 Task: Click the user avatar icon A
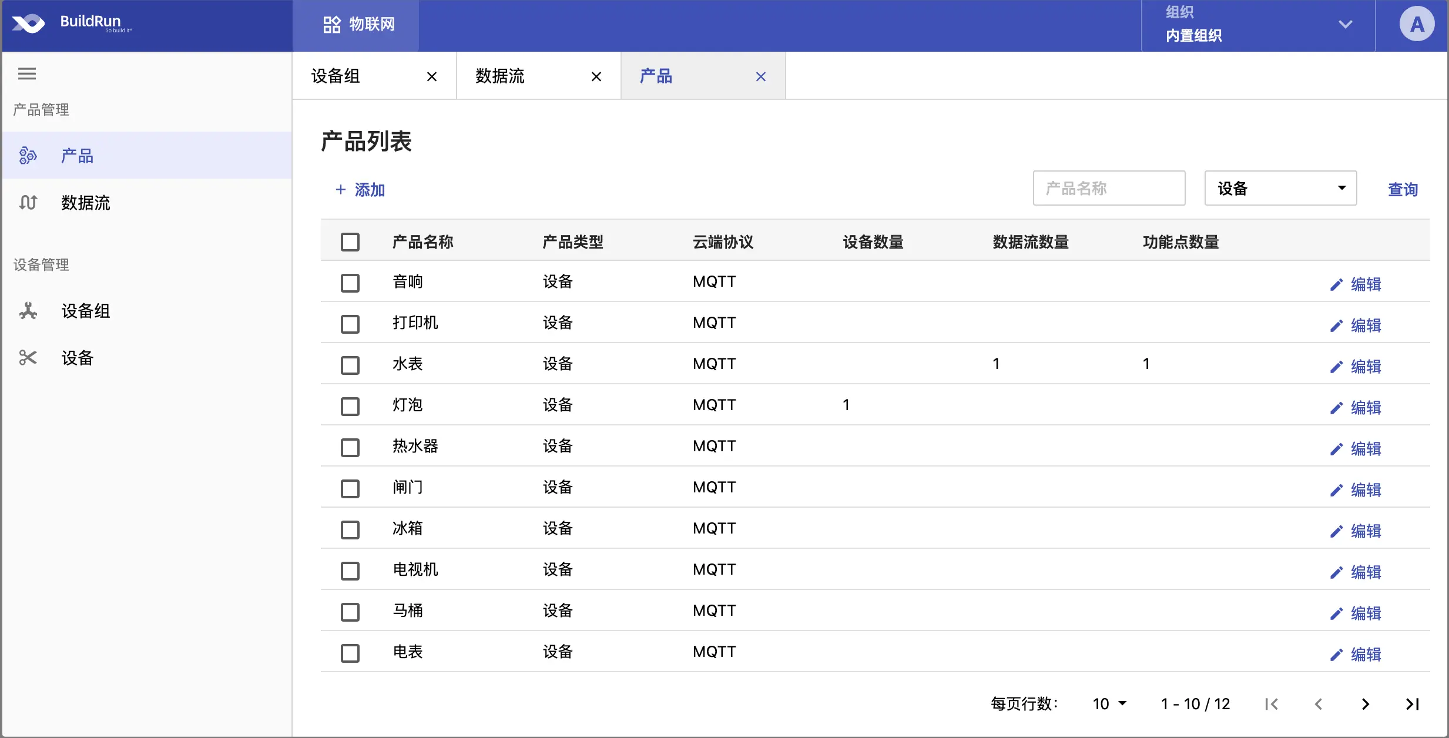(1417, 24)
